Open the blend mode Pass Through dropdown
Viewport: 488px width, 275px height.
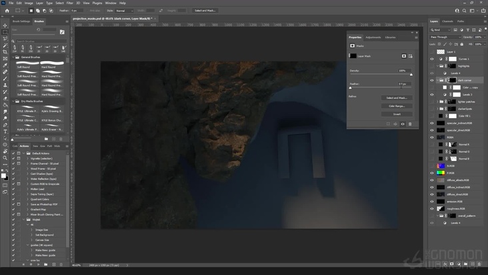445,37
